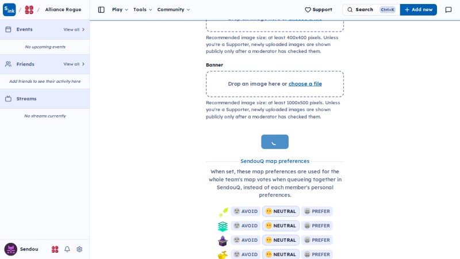Select Neutral for Splat Zones
Screen dimensions: 460x259
coord(281,226)
